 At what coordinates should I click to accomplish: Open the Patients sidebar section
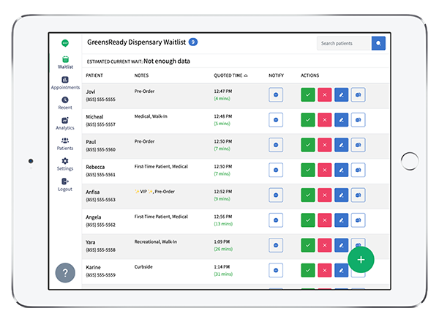click(x=65, y=144)
